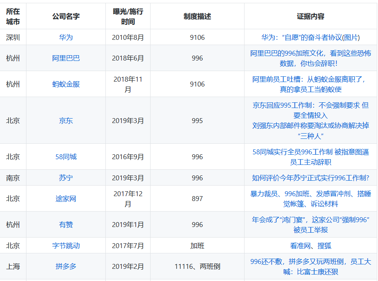Image resolution: width=378 pixels, height=281 pixels.
Task: Open 阿里巴巴的996加班文化 evidence article
Action: pyautogui.click(x=310, y=58)
